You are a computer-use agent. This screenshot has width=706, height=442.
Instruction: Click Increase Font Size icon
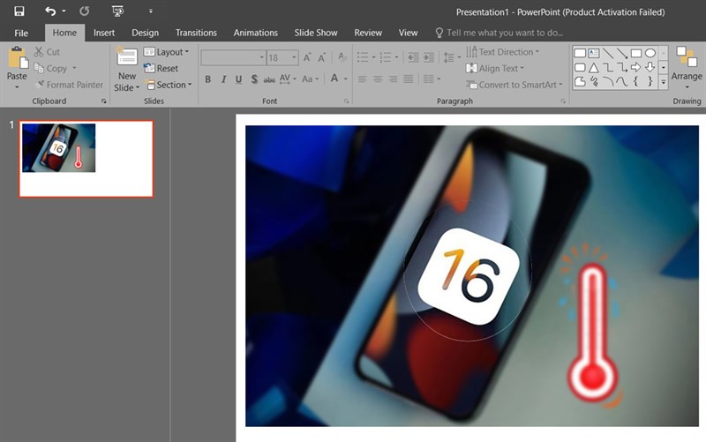(x=307, y=57)
